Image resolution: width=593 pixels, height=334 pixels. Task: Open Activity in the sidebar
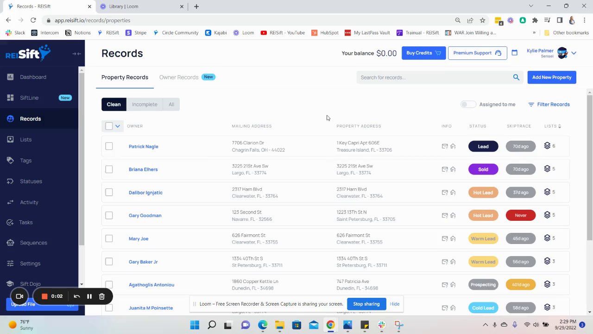(29, 202)
